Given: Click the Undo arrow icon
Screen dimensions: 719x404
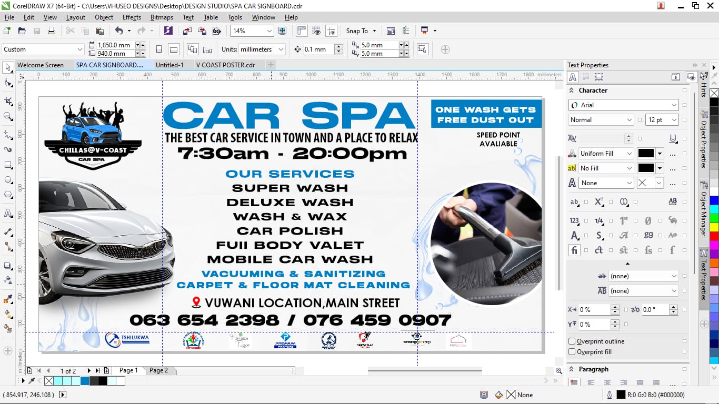Looking at the screenshot, I should 119,31.
